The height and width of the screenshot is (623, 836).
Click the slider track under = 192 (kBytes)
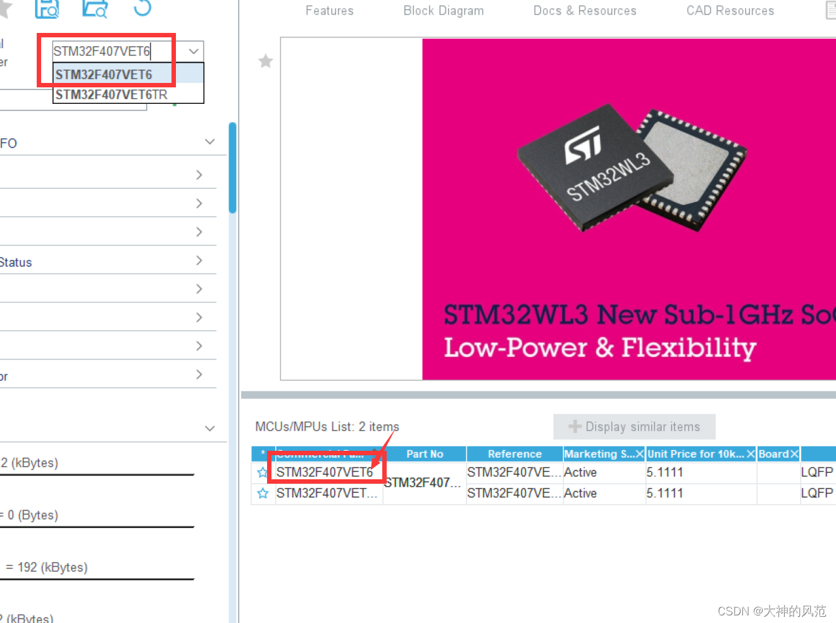coord(97,579)
